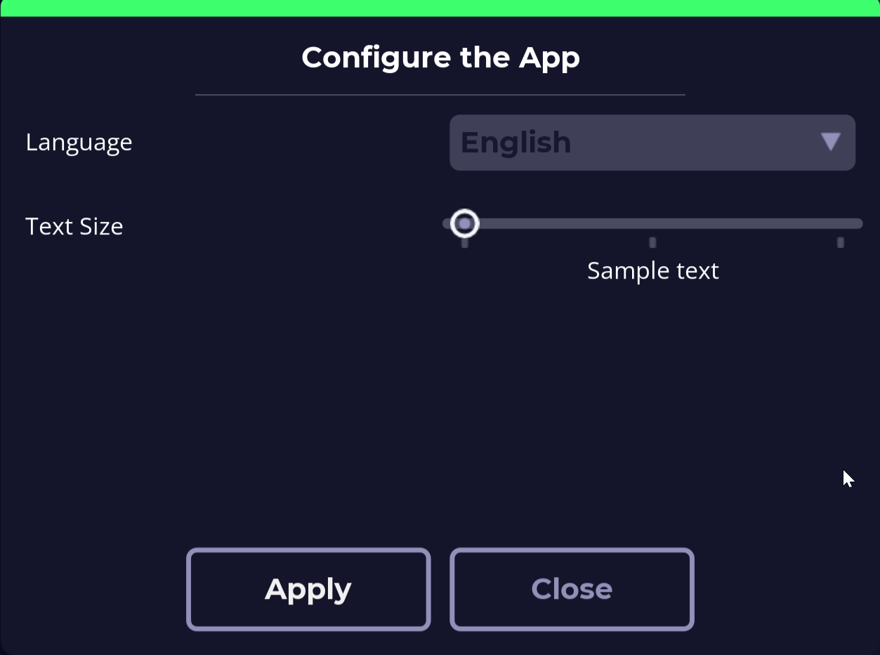The width and height of the screenshot is (880, 655).
Task: Click the rightmost tick mark for largest text
Action: click(840, 242)
